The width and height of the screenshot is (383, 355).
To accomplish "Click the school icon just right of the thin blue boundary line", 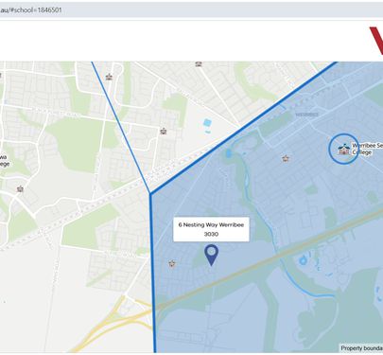I will tap(109, 77).
